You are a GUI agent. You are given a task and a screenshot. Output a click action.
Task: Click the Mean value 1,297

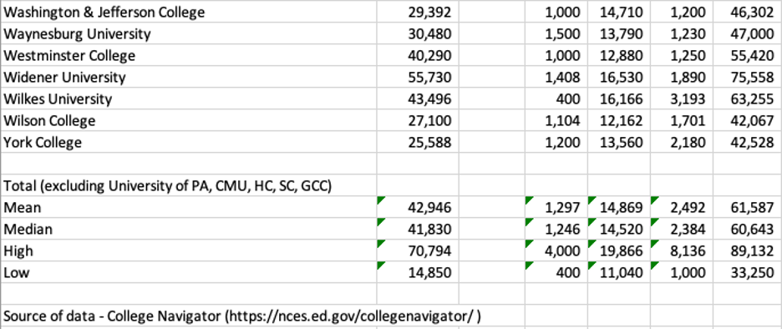(x=556, y=207)
